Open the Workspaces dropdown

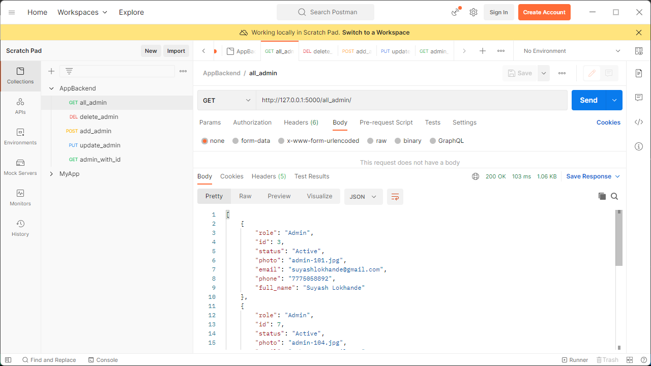pos(82,12)
